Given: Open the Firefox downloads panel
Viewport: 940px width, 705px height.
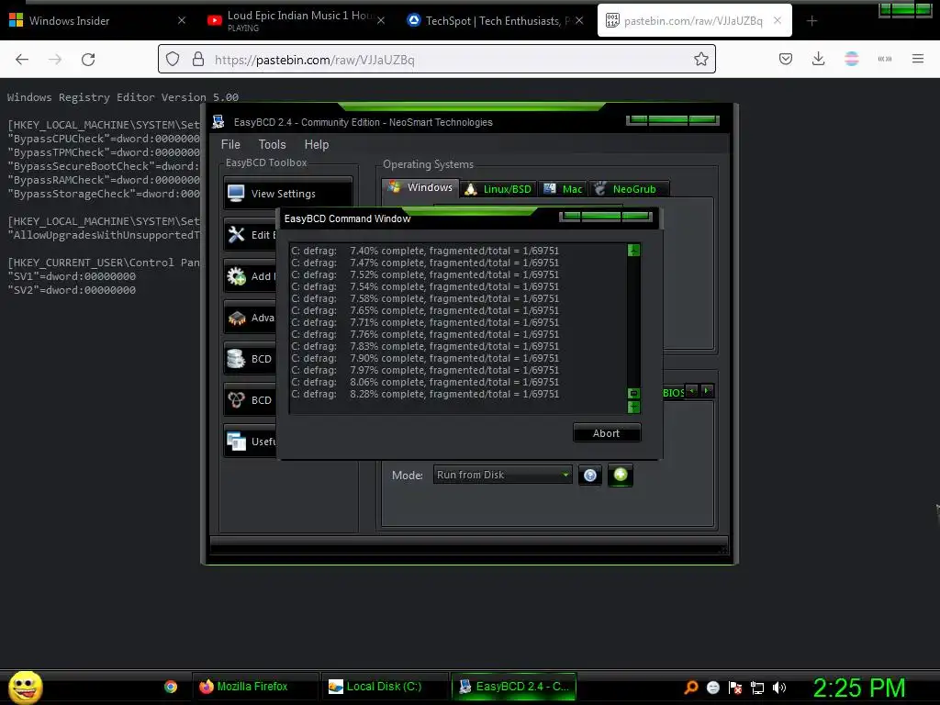Looking at the screenshot, I should (x=818, y=60).
